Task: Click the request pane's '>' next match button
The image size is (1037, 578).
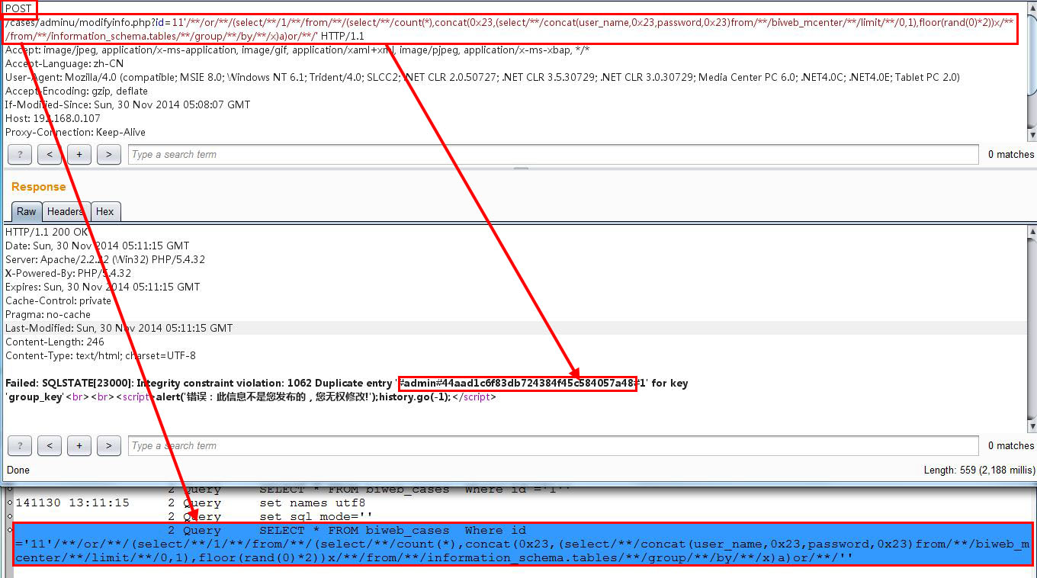Action: tap(109, 155)
